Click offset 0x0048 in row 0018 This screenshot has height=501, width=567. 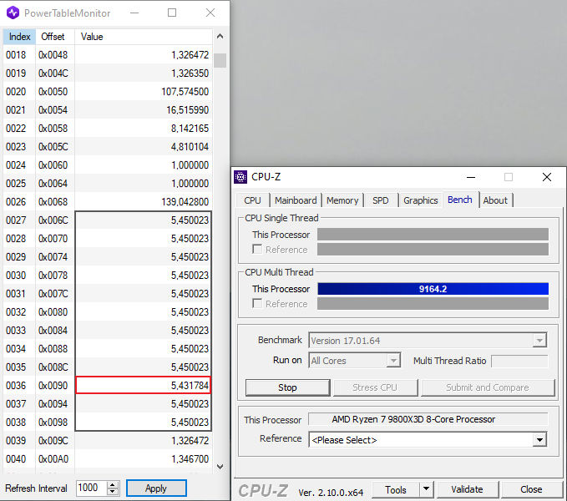point(53,55)
